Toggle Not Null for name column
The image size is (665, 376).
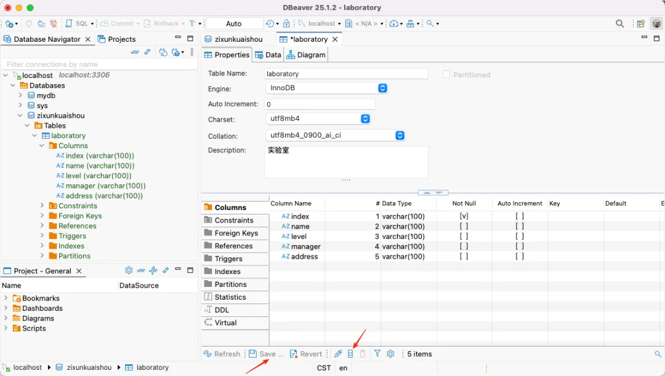(x=464, y=226)
